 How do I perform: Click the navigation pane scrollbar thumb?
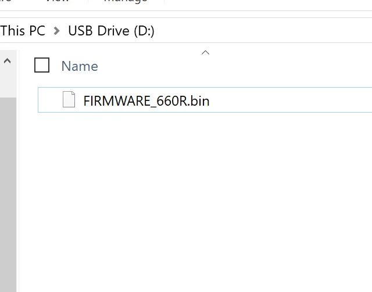pyautogui.click(x=8, y=174)
